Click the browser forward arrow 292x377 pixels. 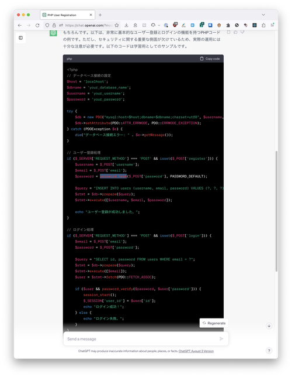29,25
